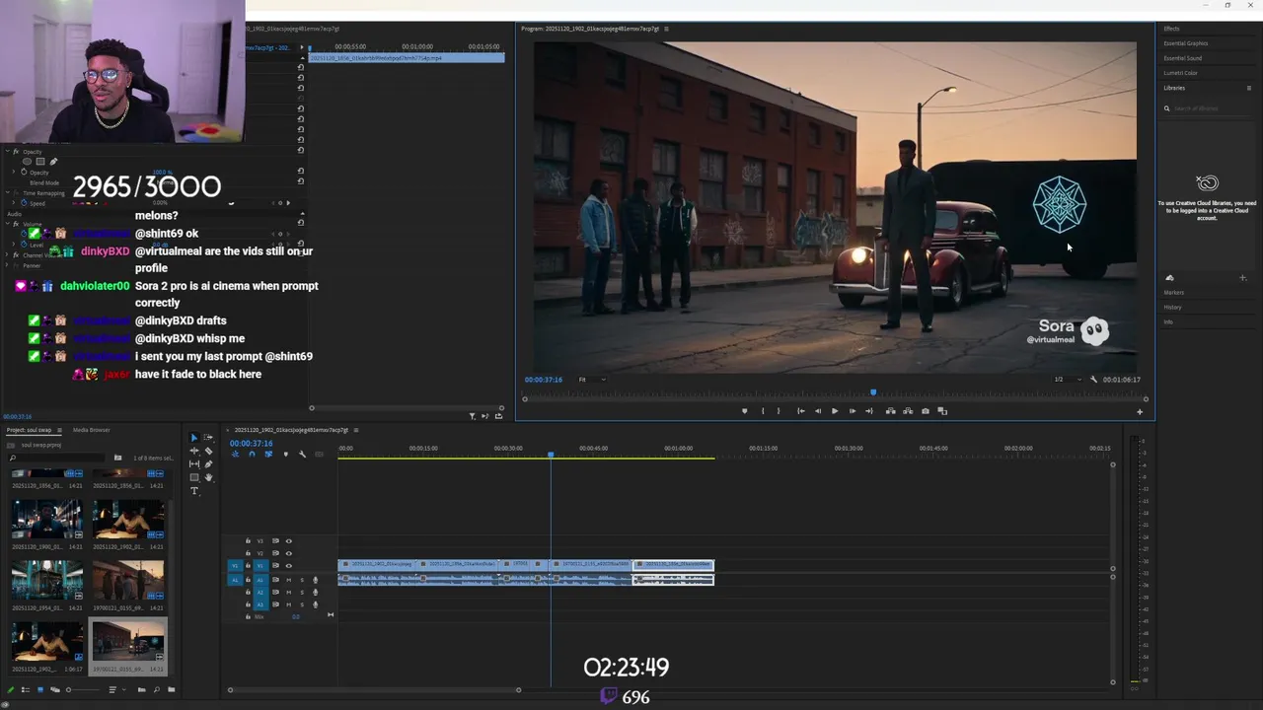The image size is (1263, 710).
Task: Toggle Linked Selection in timeline header
Action: 268,454
